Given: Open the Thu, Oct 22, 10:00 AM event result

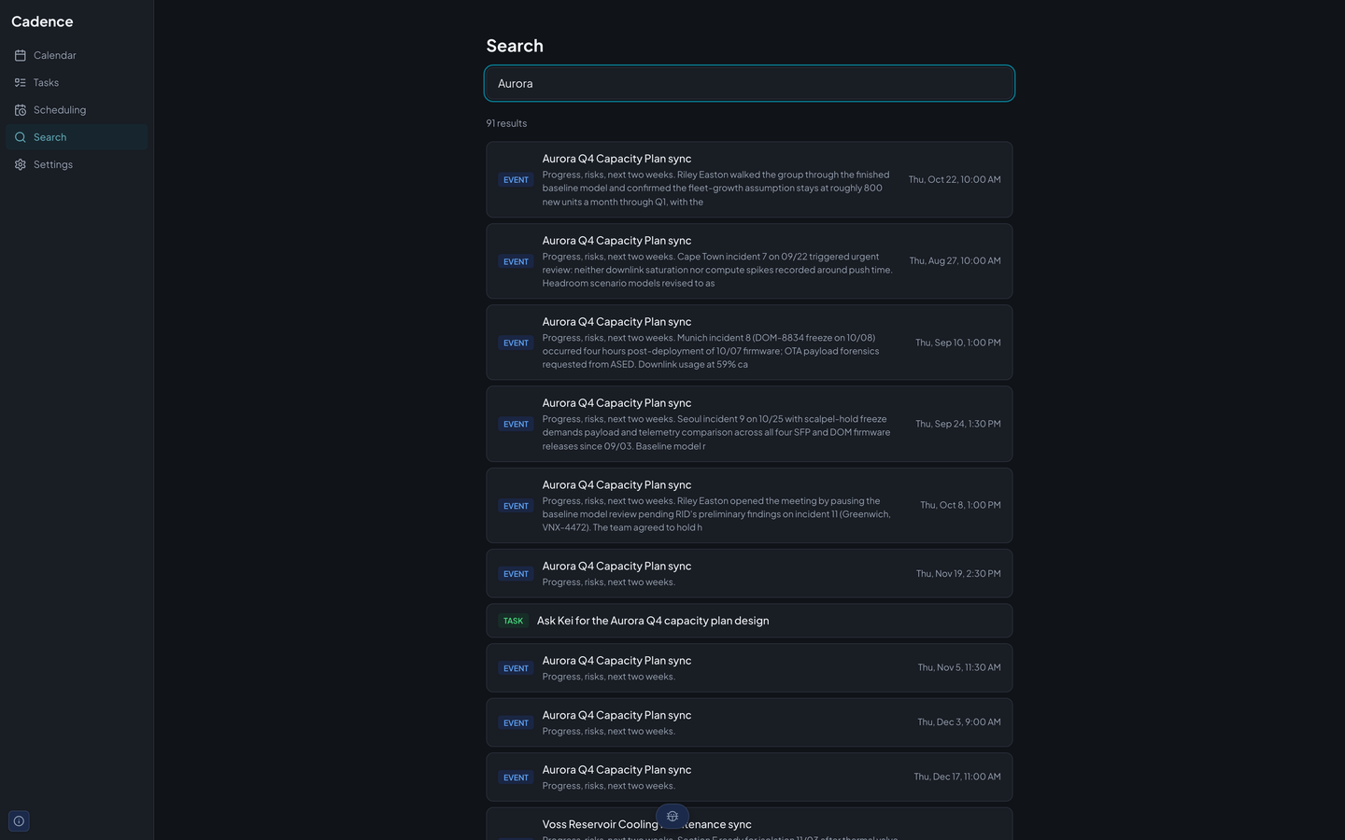Looking at the screenshot, I should coord(749,180).
